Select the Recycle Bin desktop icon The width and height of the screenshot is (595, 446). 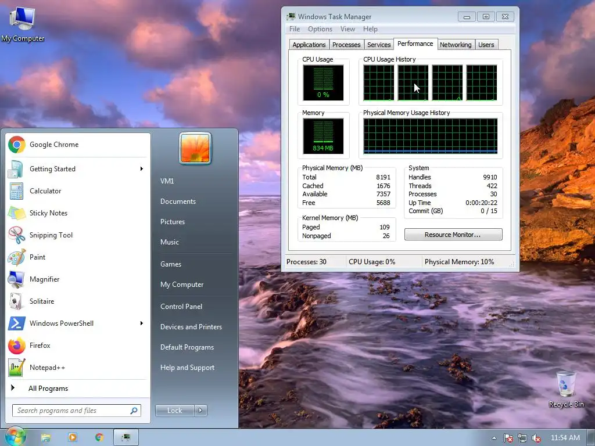pyautogui.click(x=566, y=390)
